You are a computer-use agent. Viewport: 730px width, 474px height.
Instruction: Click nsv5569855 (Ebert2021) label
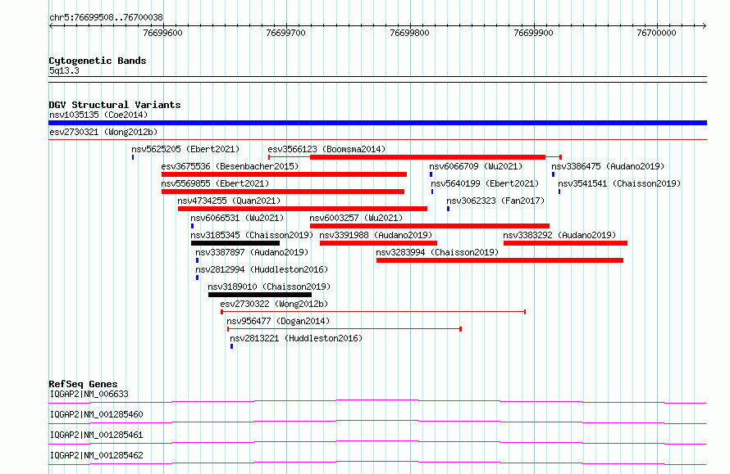pos(215,183)
